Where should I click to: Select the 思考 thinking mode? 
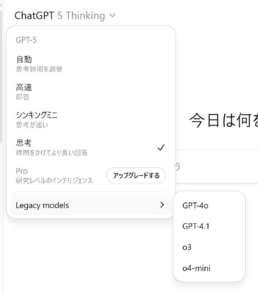click(91, 148)
